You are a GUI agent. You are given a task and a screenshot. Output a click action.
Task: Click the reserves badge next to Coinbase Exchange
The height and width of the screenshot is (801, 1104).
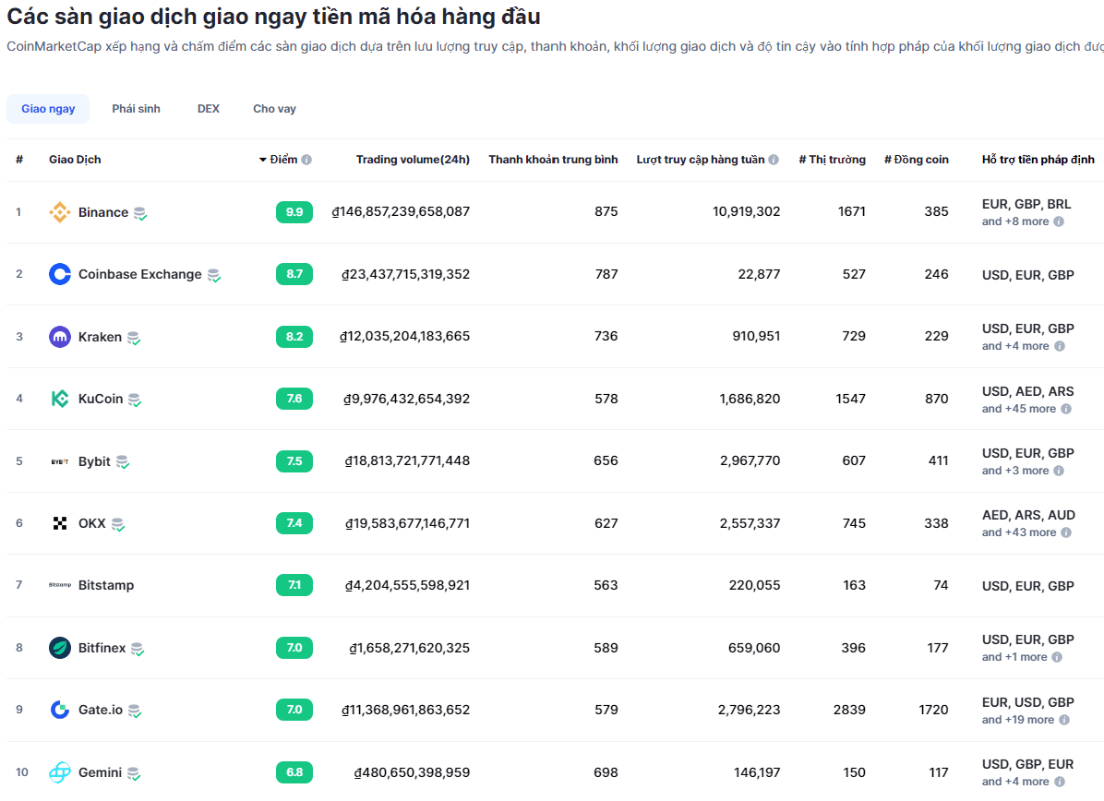pyautogui.click(x=214, y=275)
